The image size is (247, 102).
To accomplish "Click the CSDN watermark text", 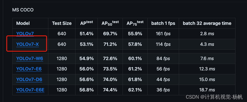I will coord(214,97).
